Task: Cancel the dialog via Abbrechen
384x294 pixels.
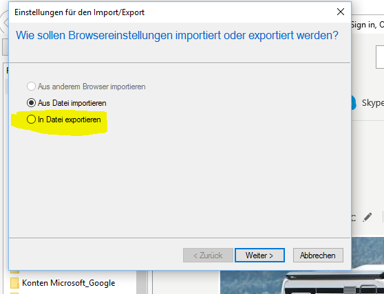Action: (318, 256)
